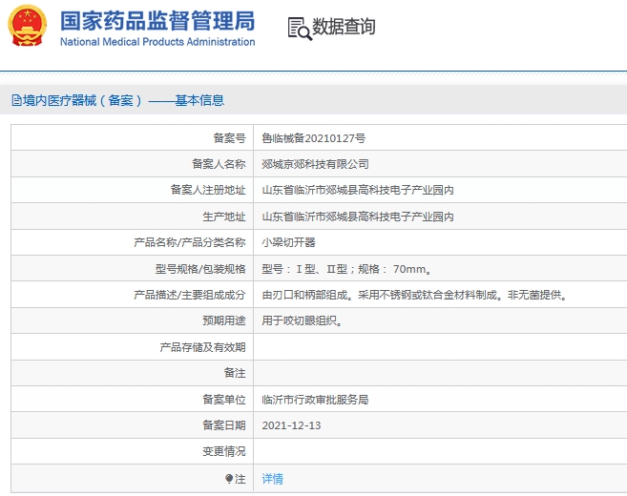The height and width of the screenshot is (496, 627).
Task: Click the 数据查询 magnifier document icon
Action: point(300,29)
